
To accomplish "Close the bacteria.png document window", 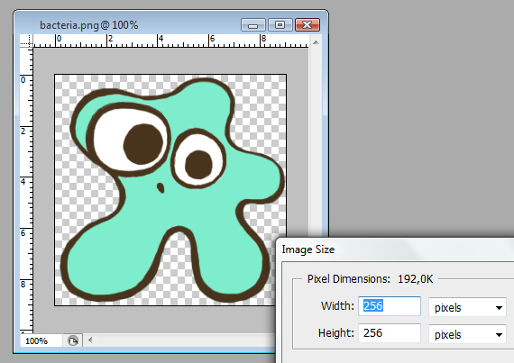I will (x=307, y=25).
